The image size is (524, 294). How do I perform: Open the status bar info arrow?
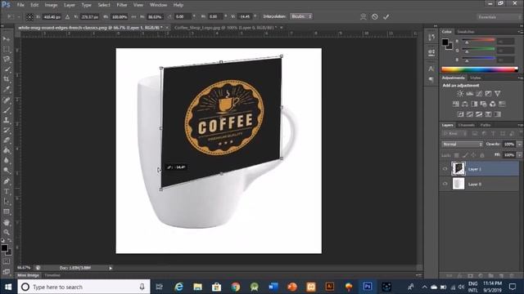111,268
